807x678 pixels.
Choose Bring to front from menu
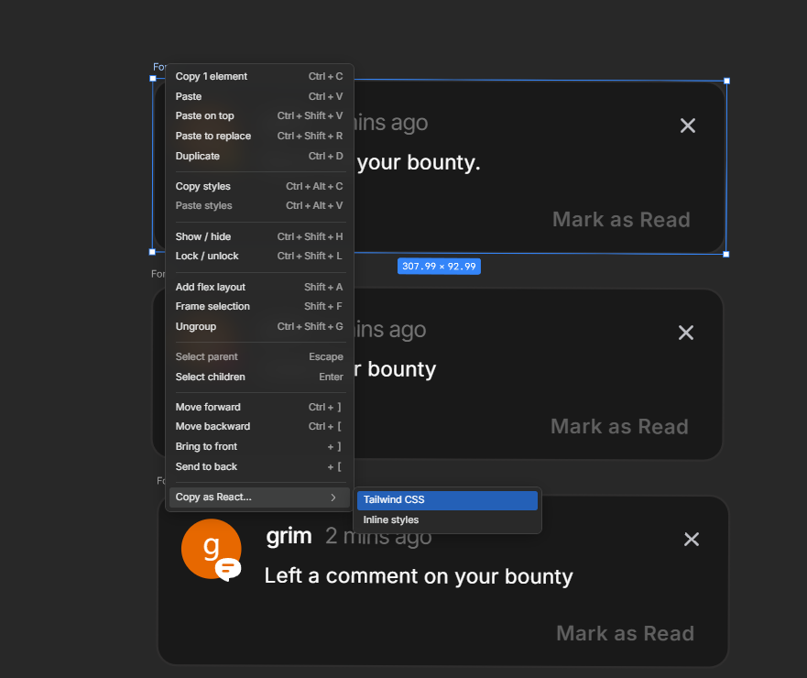(x=259, y=446)
